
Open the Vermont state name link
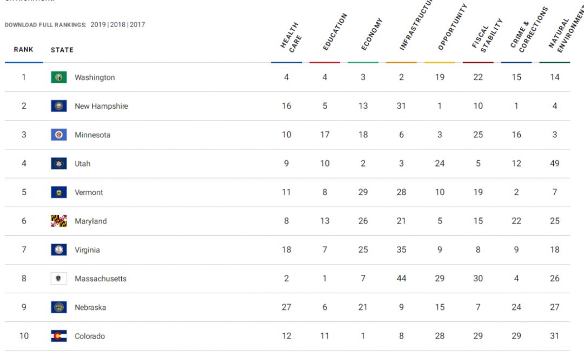click(89, 192)
